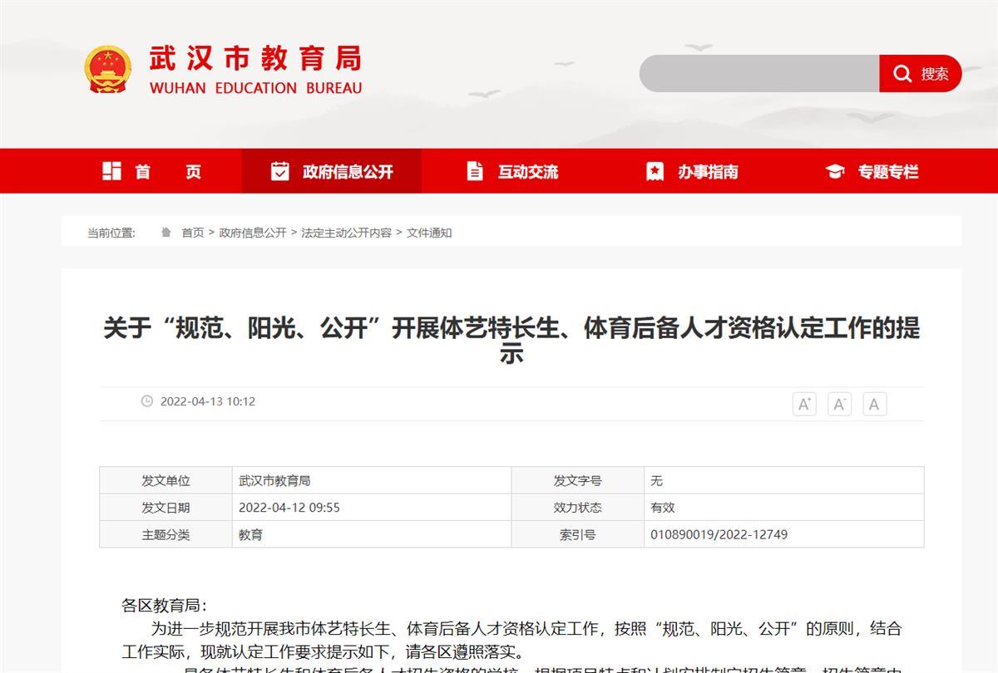Screen dimensions: 998x673
Task: Click the WUHAN EDUCATION BUREAU subtitle
Action: (255, 88)
